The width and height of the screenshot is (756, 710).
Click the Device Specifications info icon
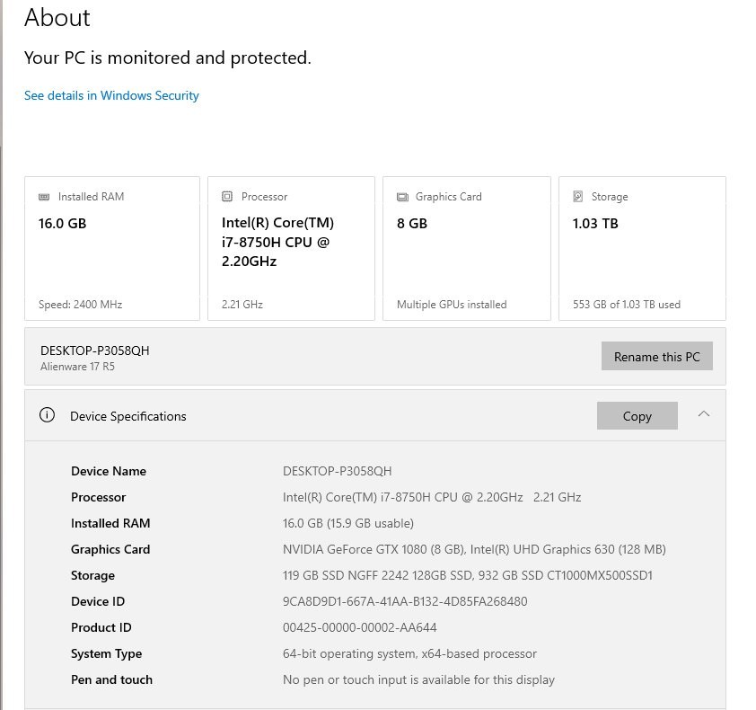click(47, 415)
